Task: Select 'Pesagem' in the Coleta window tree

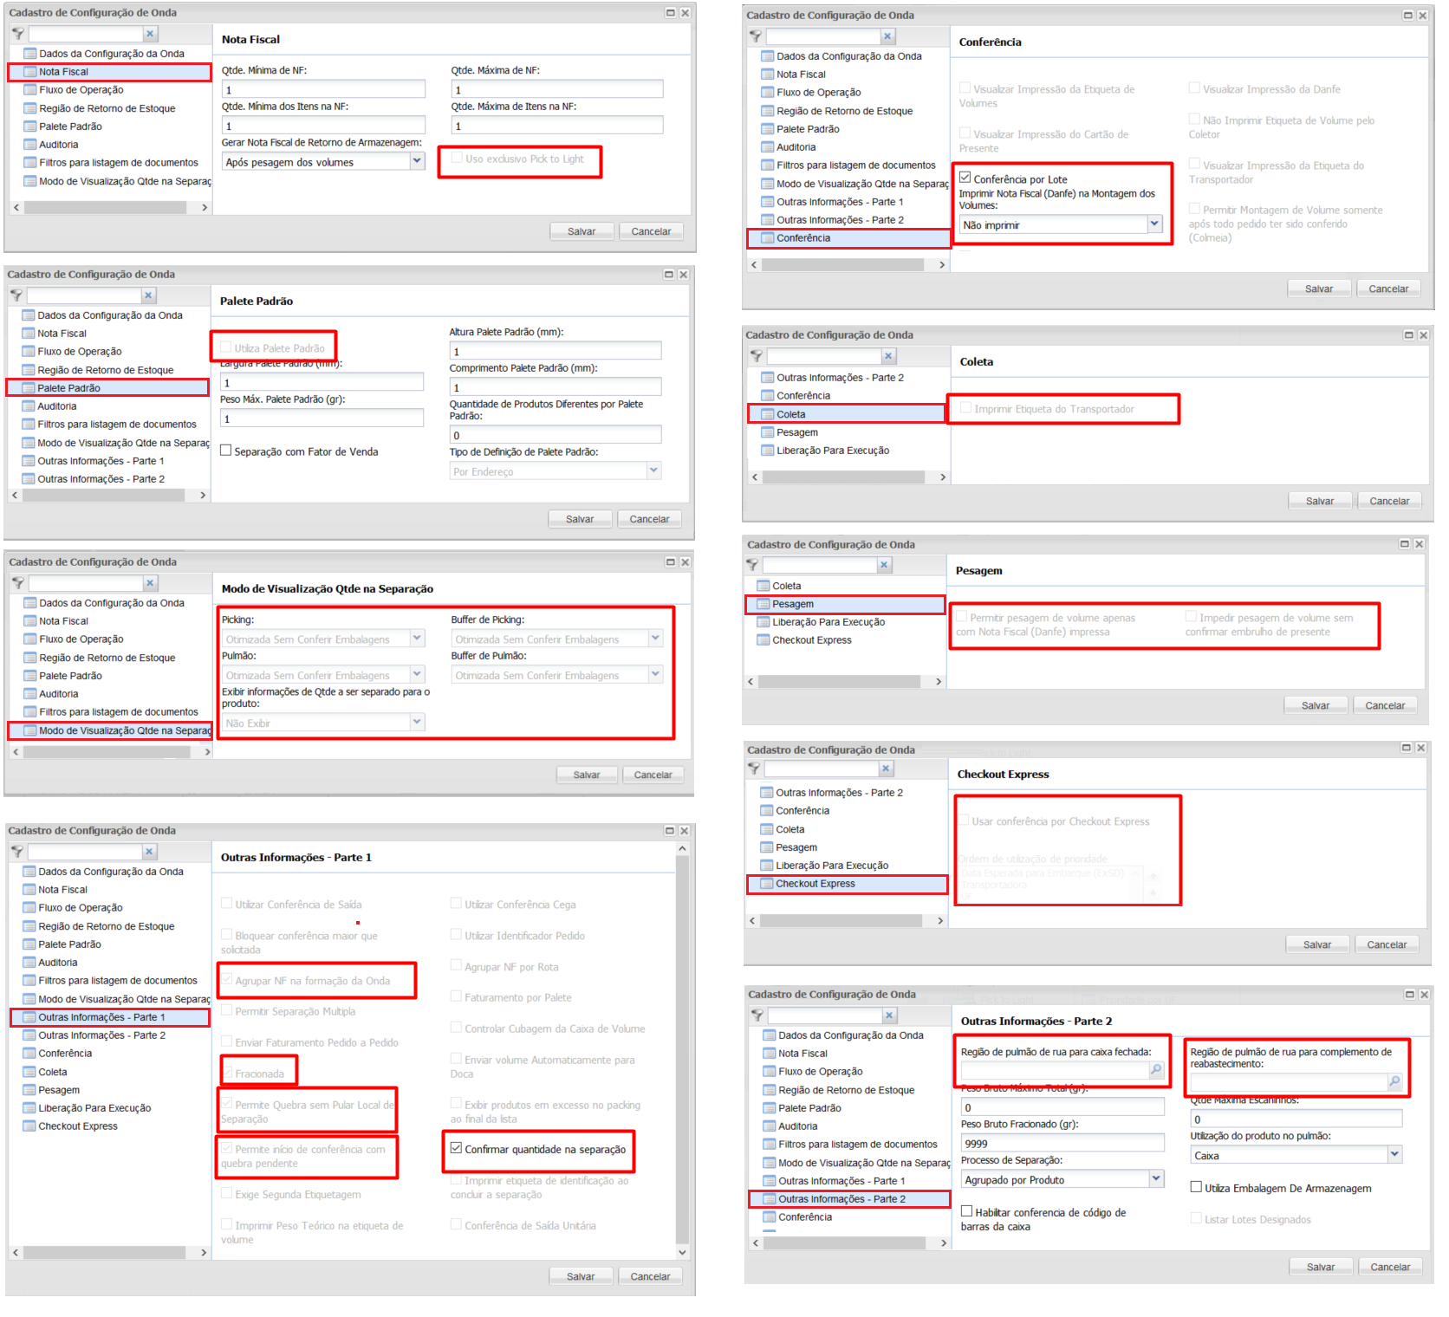Action: 797,432
